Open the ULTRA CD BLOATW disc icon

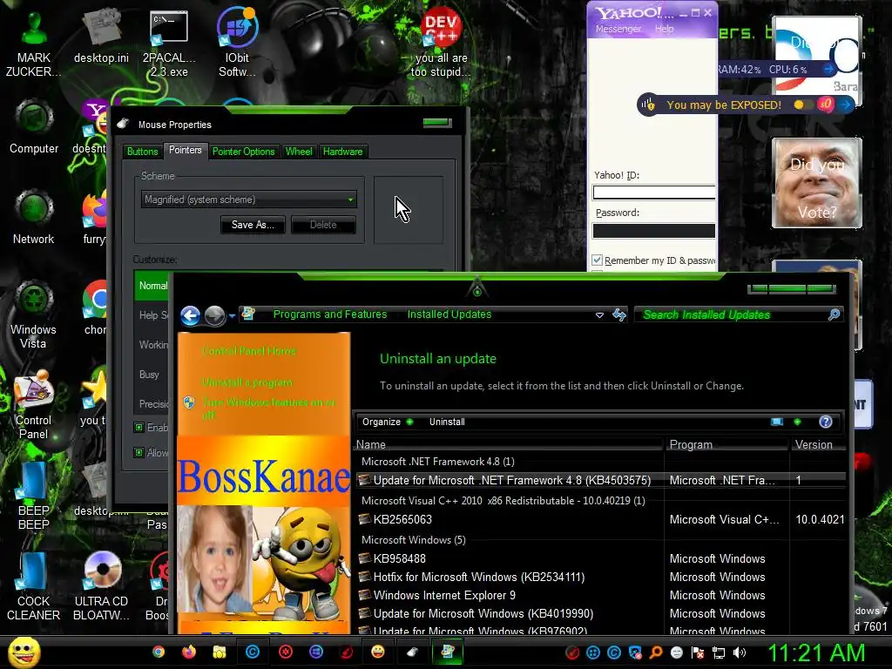(101, 586)
